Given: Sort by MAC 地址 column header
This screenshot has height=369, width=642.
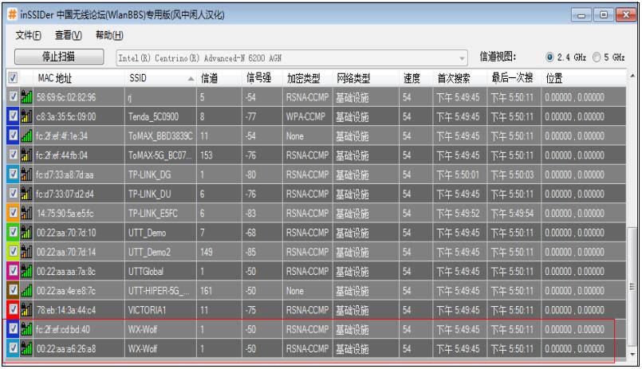Looking at the screenshot, I should pyautogui.click(x=79, y=78).
